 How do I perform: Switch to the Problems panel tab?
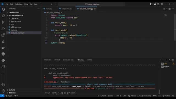[48, 60]
